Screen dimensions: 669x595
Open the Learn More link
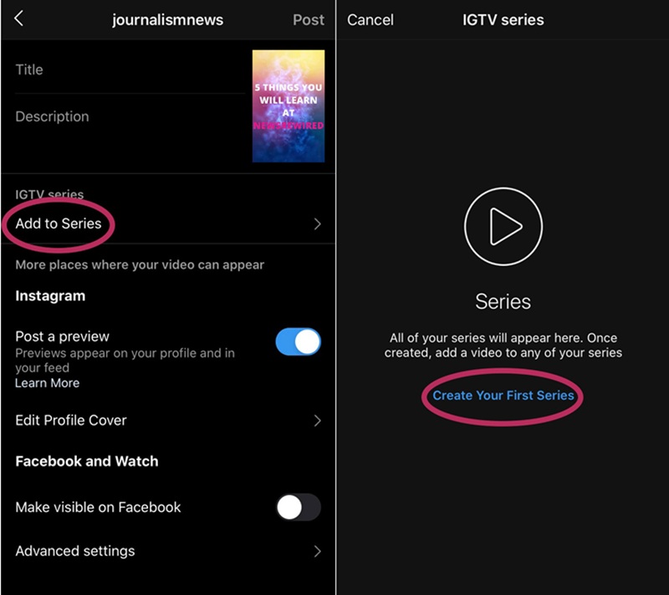tap(48, 383)
